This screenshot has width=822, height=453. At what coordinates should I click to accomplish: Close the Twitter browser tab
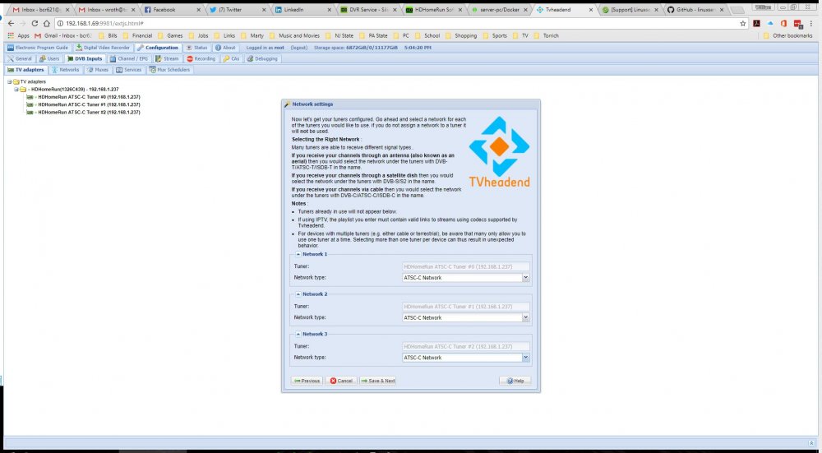click(x=264, y=10)
